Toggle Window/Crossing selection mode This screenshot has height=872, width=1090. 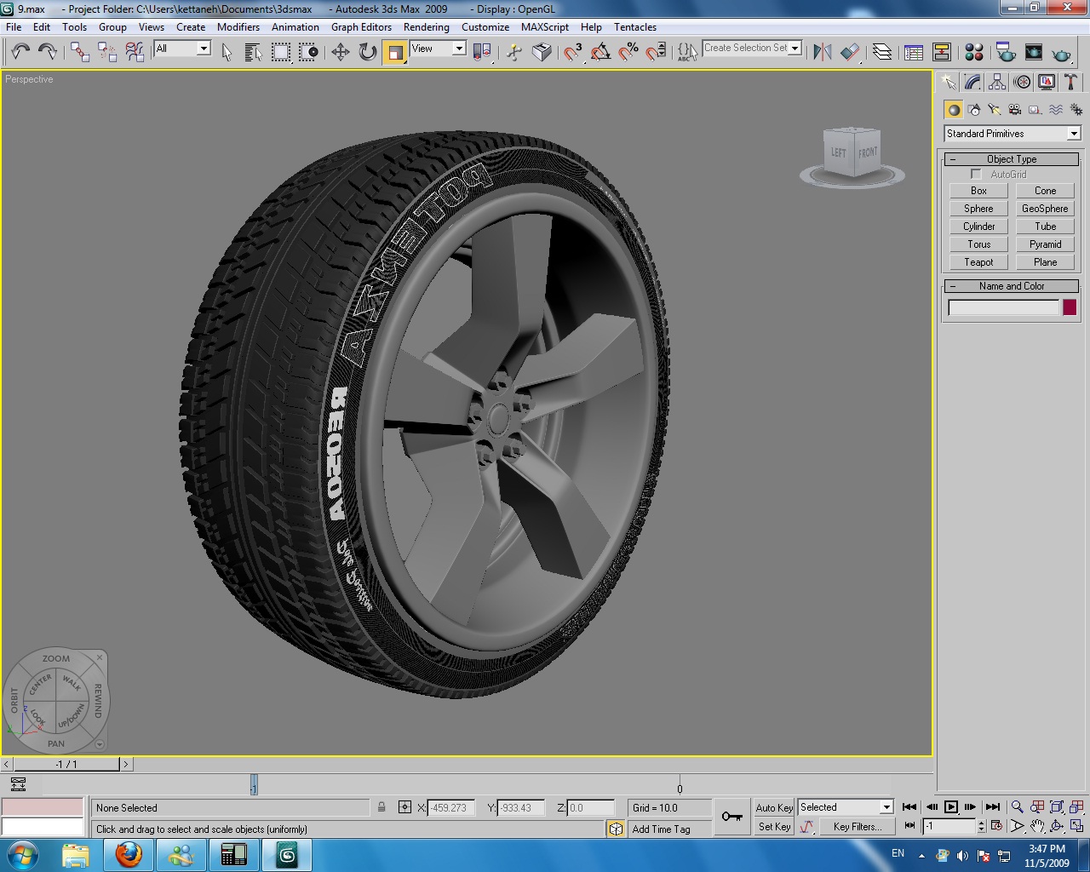(x=307, y=52)
